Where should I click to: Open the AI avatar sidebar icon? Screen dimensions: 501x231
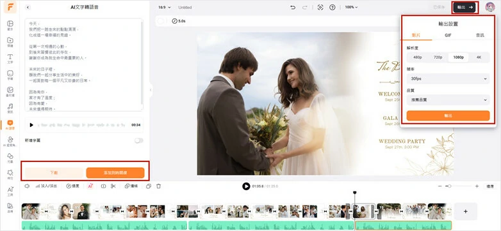tap(10, 141)
